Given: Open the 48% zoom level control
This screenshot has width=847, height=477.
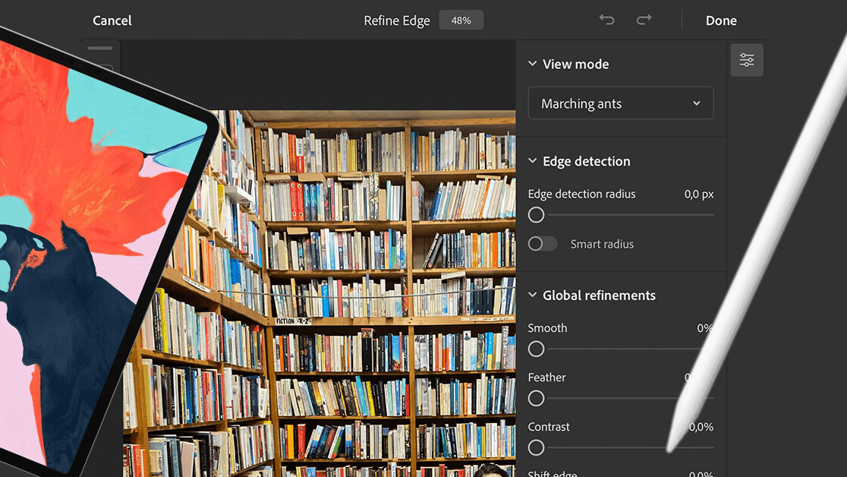Looking at the screenshot, I should point(461,21).
